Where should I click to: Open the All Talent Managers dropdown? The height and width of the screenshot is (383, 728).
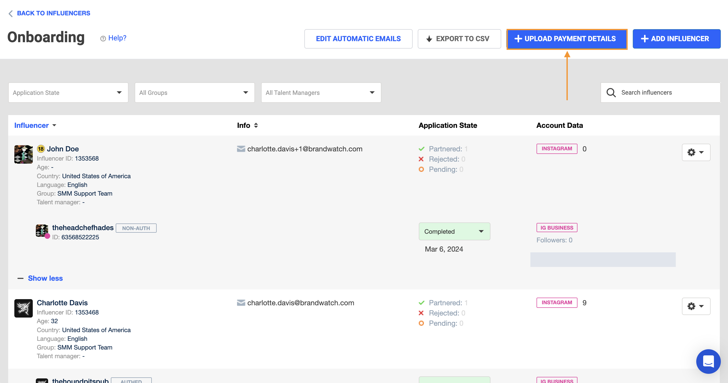click(321, 93)
